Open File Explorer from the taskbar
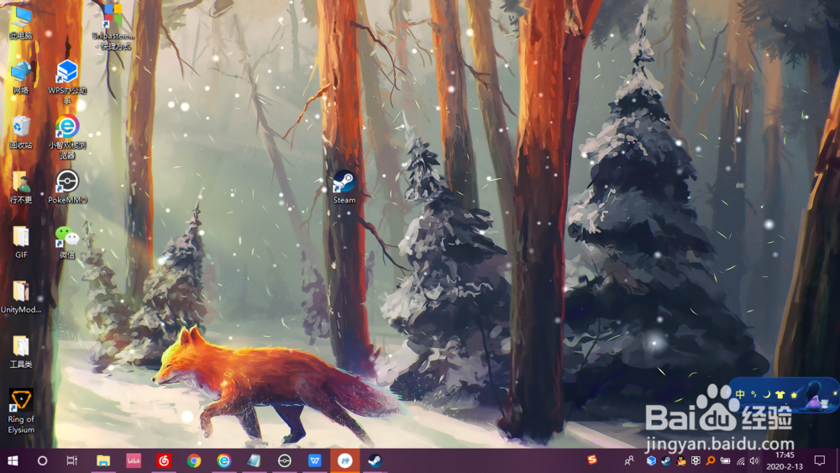This screenshot has width=840, height=473. [102, 460]
